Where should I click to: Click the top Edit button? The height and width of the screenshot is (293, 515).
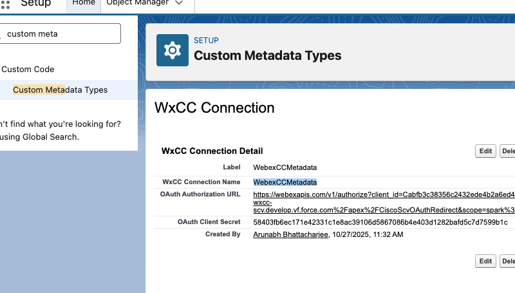click(x=485, y=151)
